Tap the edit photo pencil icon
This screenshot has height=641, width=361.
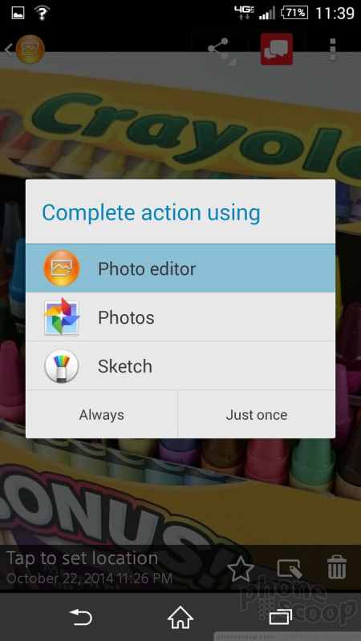point(290,568)
